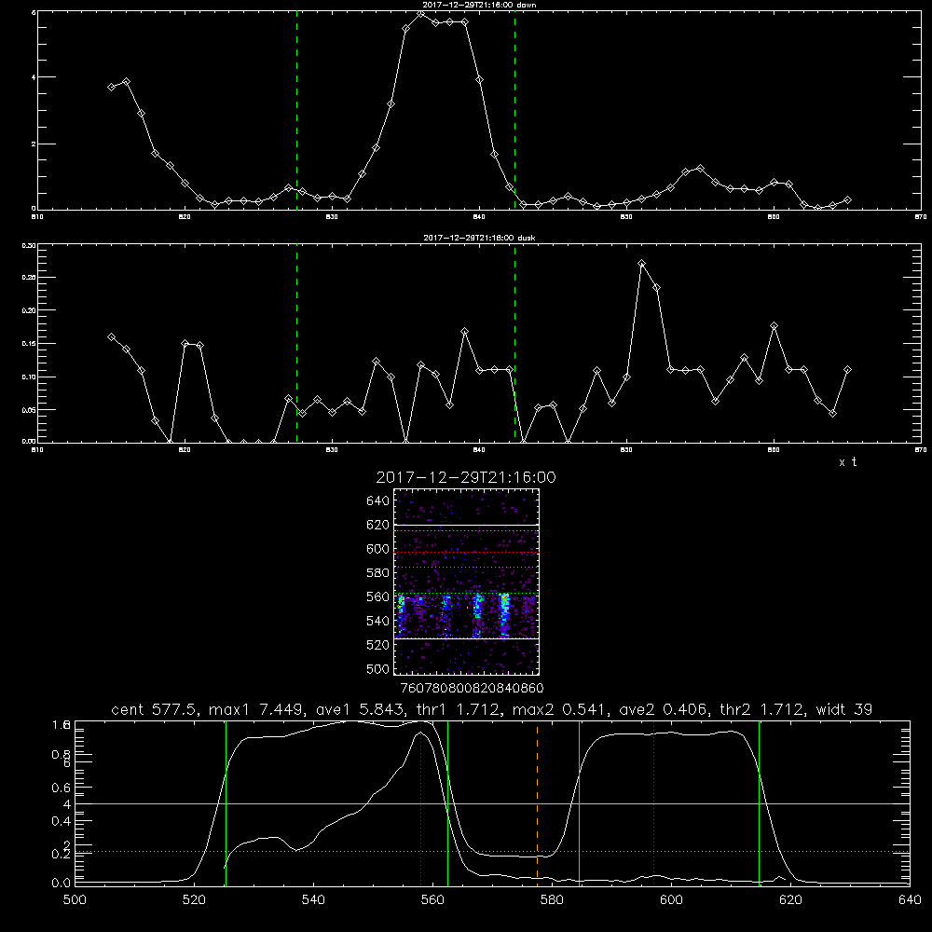Click the '540' x-axis label of bottom plot
Screen dimensions: 932x932
pos(313,899)
